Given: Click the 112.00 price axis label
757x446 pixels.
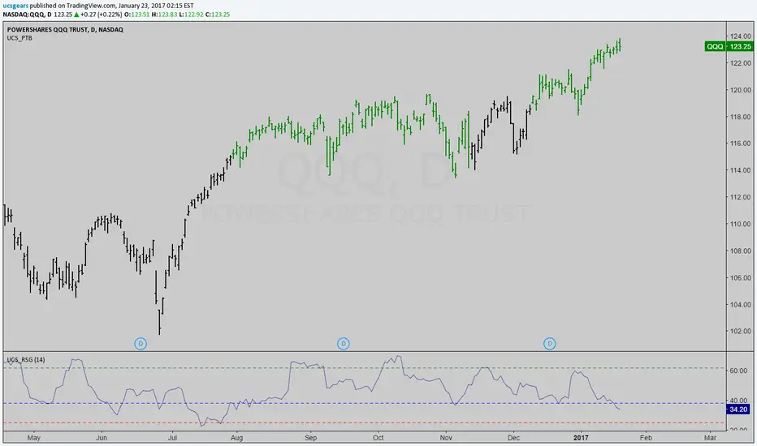Looking at the screenshot, I should pos(741,197).
